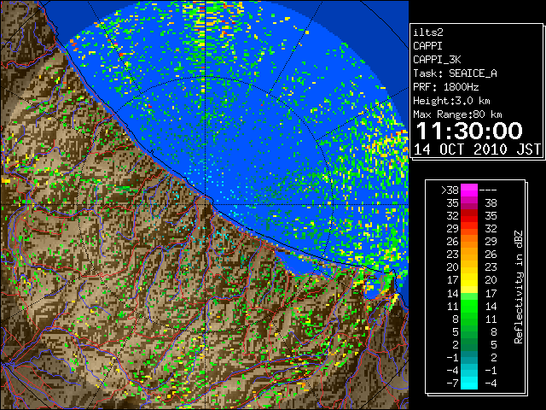Click the 11:30:00 timestamp
546x410 pixels.
pyautogui.click(x=469, y=131)
